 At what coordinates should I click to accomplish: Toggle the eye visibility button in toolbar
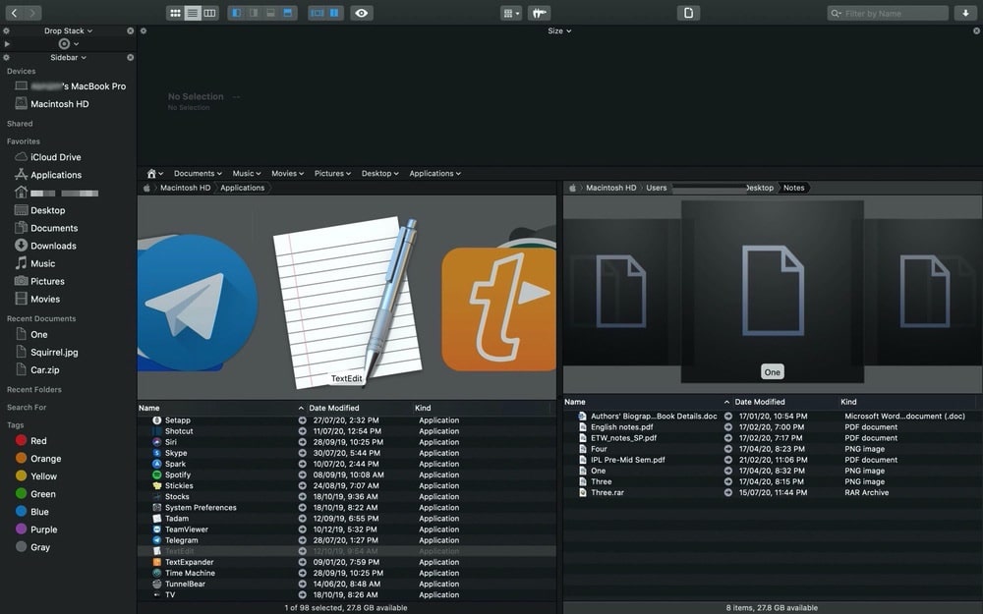(x=361, y=13)
